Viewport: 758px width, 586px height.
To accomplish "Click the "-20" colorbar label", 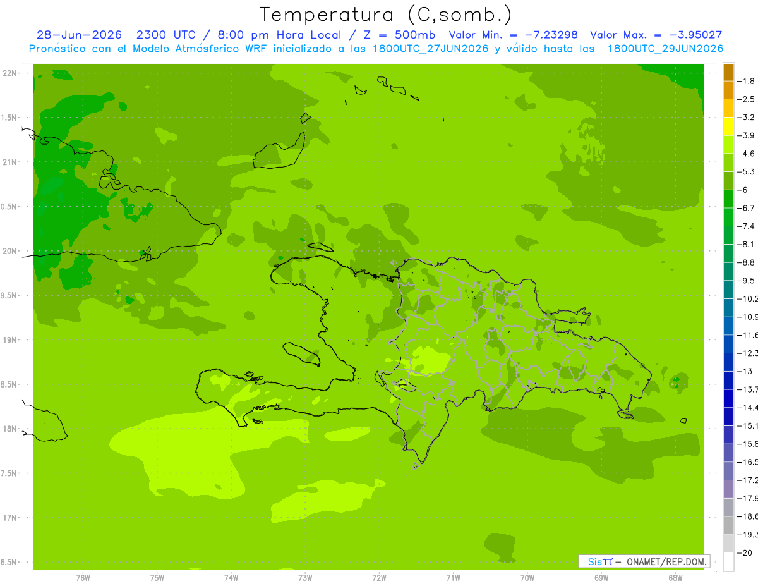I will tap(745, 553).
